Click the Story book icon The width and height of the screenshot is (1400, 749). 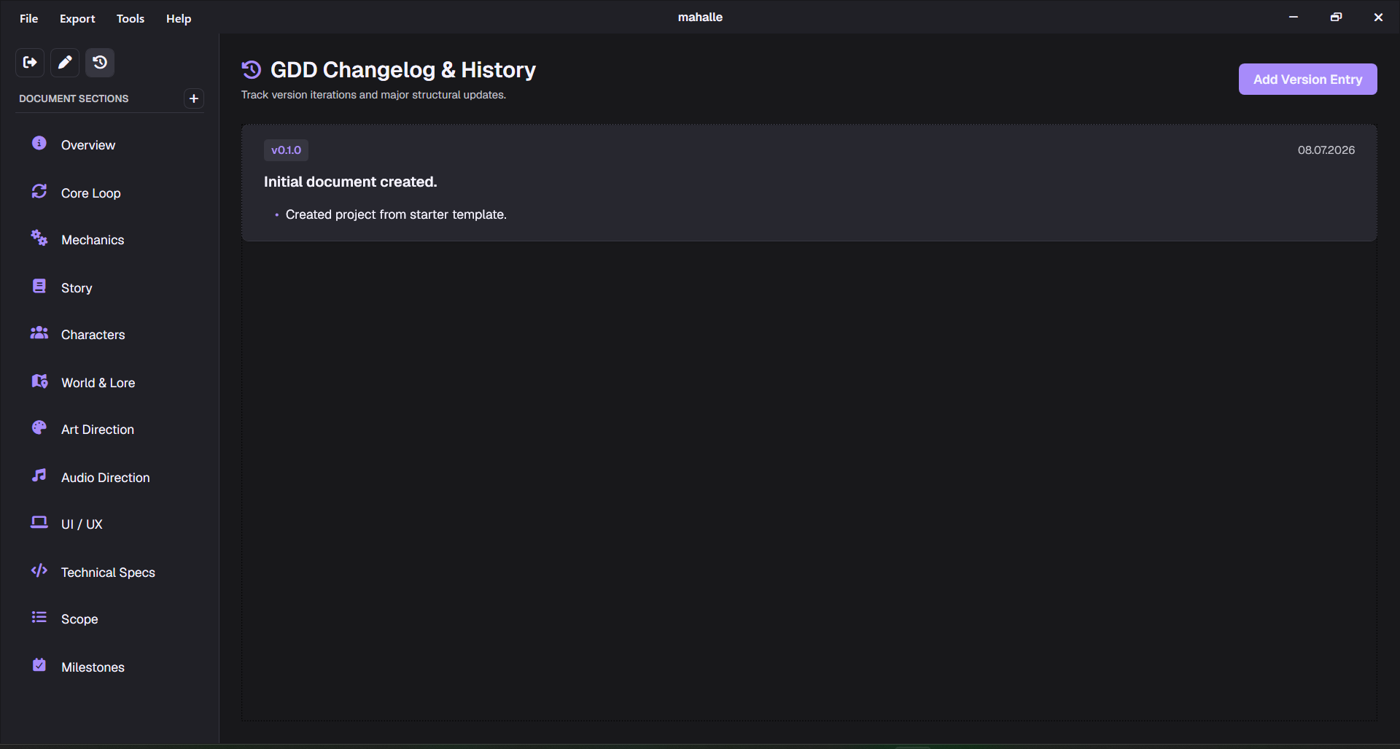point(39,286)
